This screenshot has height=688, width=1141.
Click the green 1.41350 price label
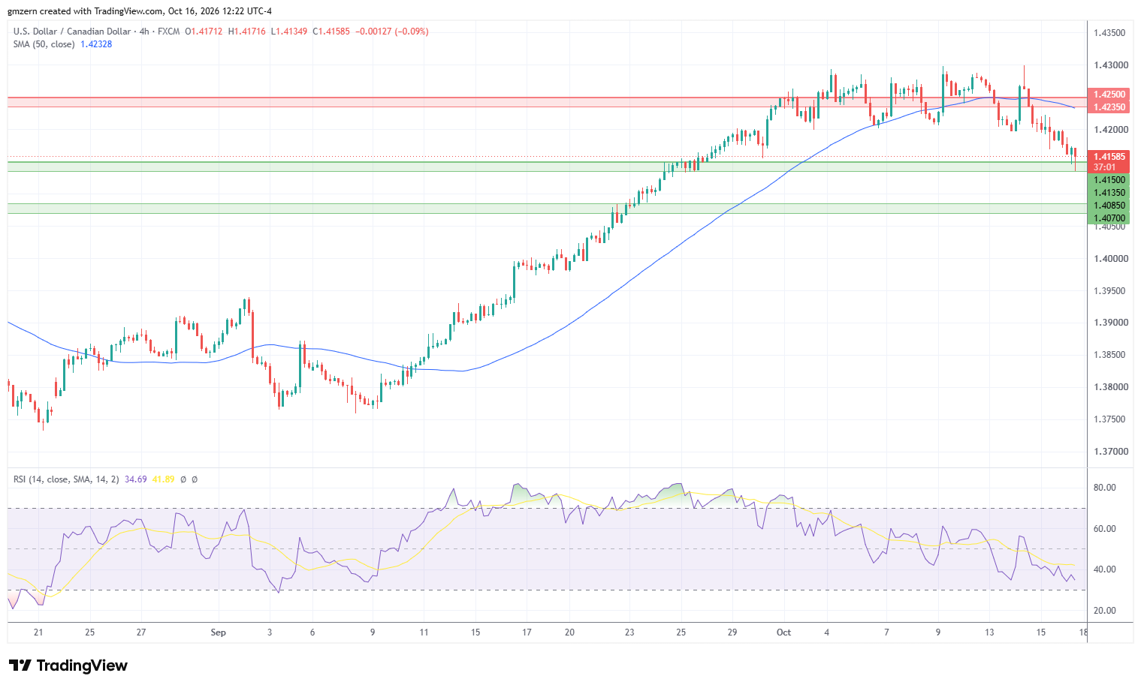click(x=1109, y=193)
